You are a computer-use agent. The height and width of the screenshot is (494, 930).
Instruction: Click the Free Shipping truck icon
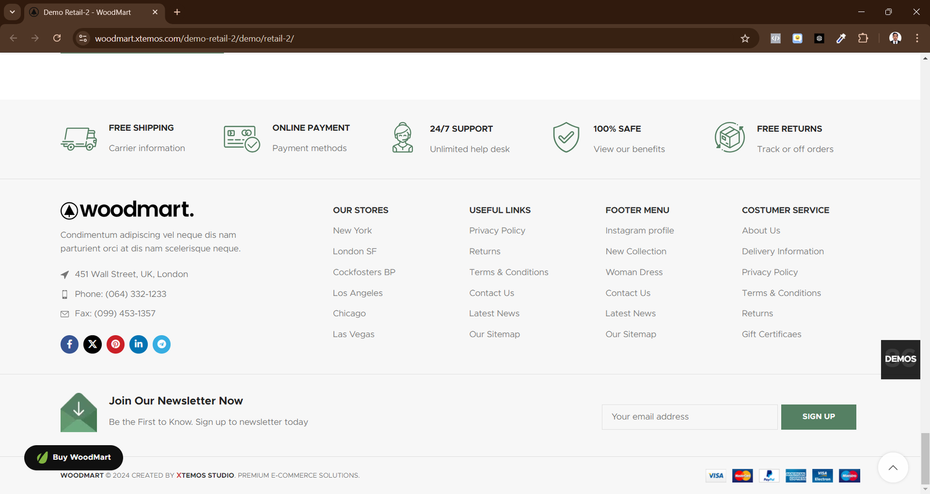click(x=79, y=138)
